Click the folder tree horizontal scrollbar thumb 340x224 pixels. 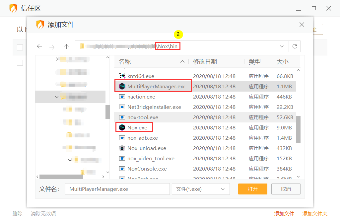tap(61, 177)
